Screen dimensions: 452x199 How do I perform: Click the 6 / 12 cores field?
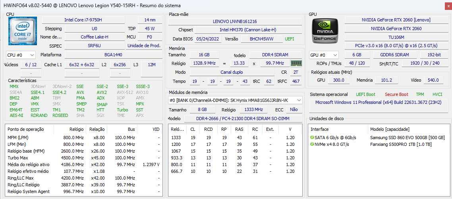pos(31,65)
